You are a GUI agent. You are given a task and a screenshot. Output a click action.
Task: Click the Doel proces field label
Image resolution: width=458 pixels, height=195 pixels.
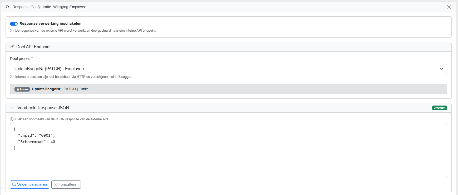point(20,59)
